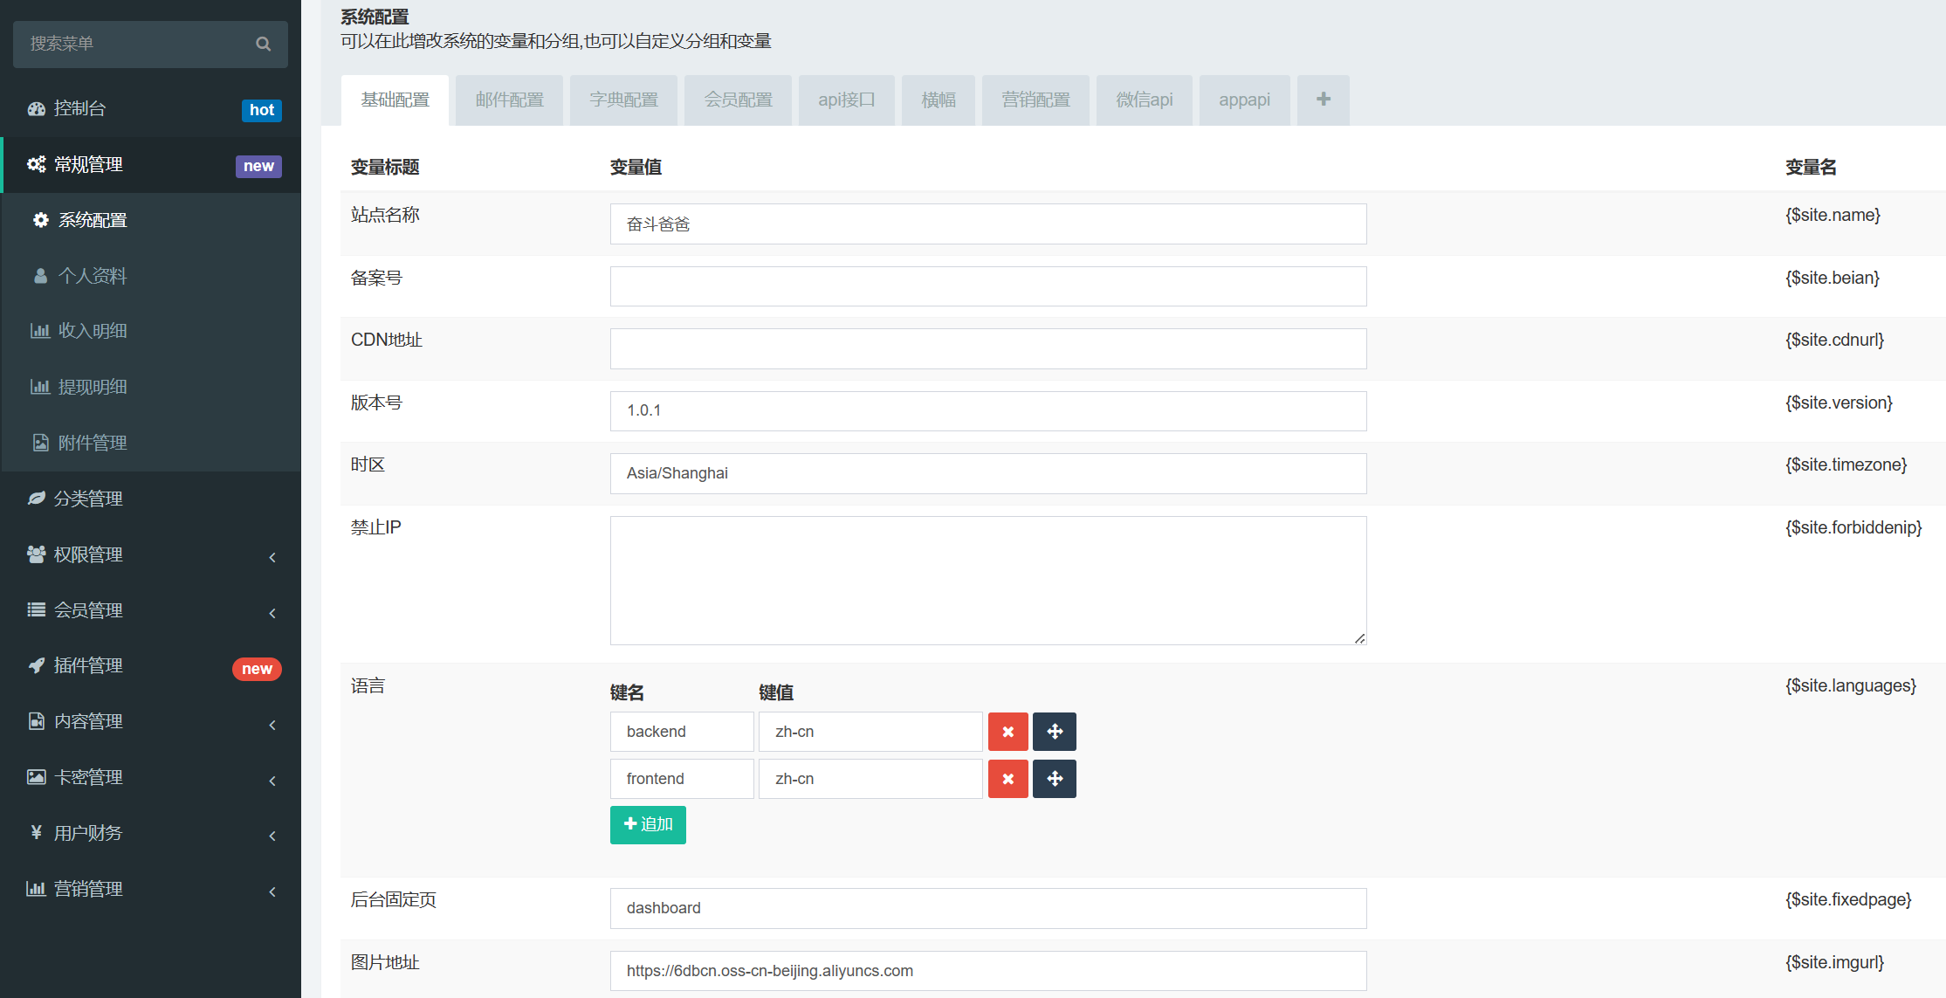Focus the 版本号 input with 1.0.1
Image resolution: width=1946 pixels, height=998 pixels.
tap(988, 411)
